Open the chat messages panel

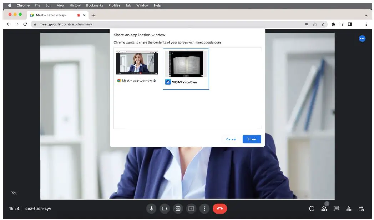point(336,209)
